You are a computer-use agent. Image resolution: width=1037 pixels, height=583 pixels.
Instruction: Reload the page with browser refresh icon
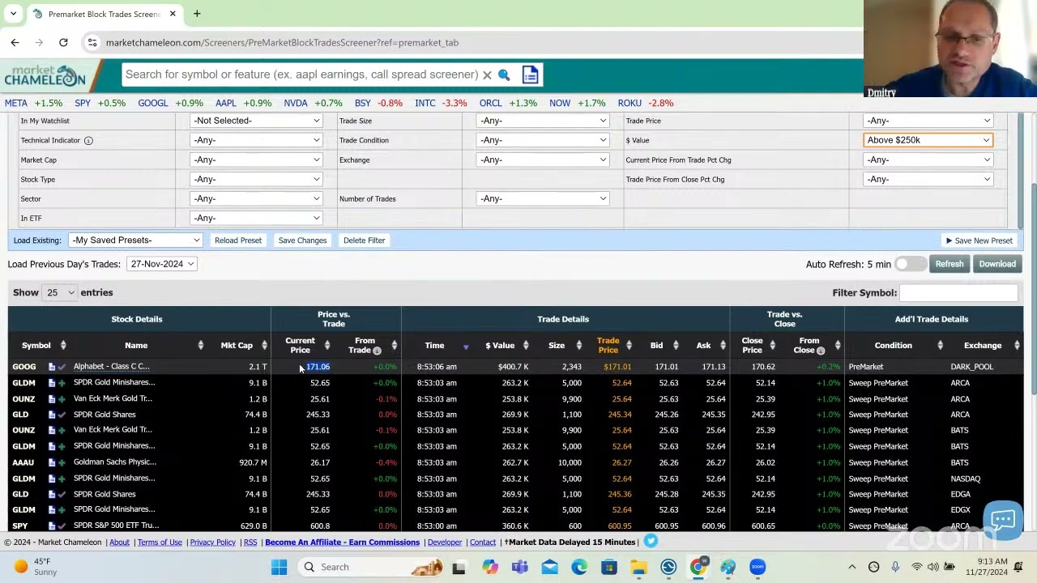pyautogui.click(x=63, y=42)
